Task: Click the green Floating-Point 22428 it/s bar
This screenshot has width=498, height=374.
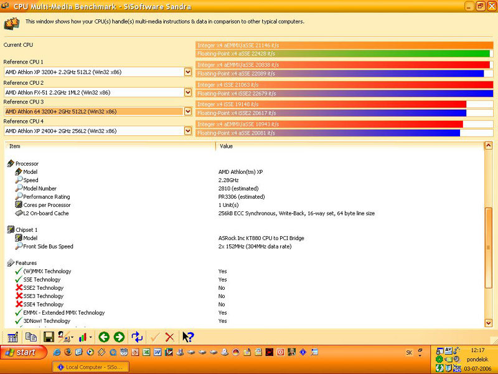Action: [x=344, y=54]
